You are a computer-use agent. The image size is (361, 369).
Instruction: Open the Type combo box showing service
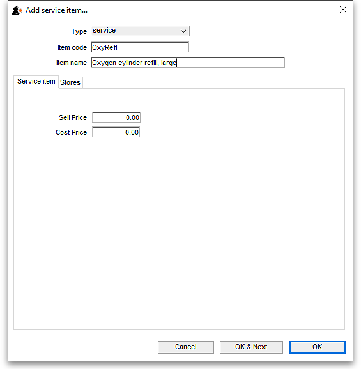[140, 31]
